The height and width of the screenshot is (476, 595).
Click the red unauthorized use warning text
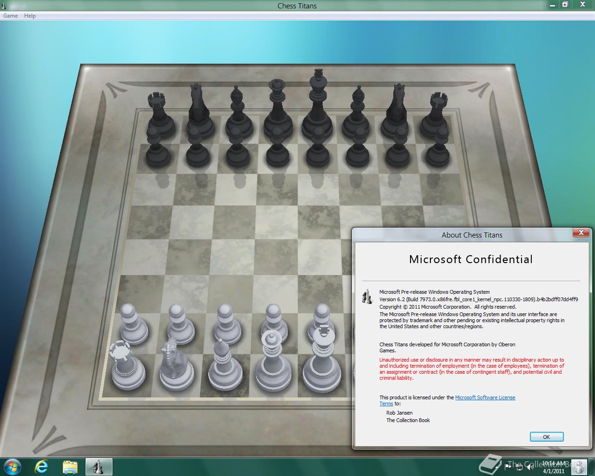click(x=472, y=369)
